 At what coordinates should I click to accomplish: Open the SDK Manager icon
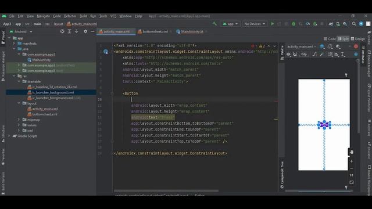tap(345, 24)
